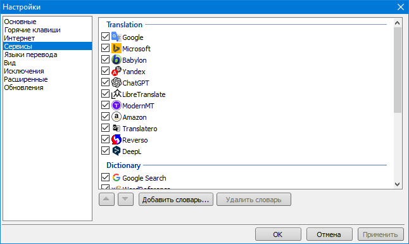Image resolution: width=409 pixels, height=244 pixels.
Task: Click the move service down arrow button
Action: [x=125, y=200]
